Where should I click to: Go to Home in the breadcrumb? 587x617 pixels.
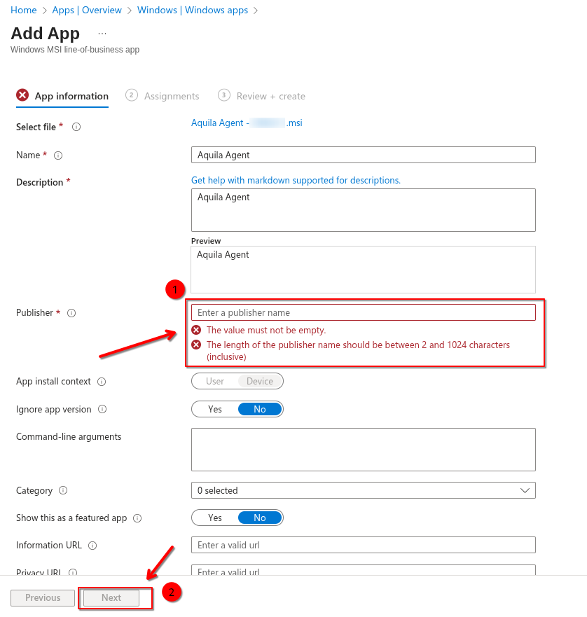(24, 11)
